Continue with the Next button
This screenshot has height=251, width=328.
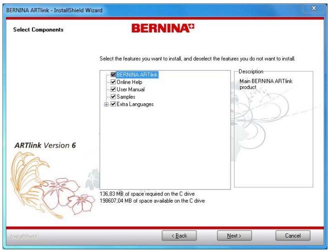pos(234,236)
